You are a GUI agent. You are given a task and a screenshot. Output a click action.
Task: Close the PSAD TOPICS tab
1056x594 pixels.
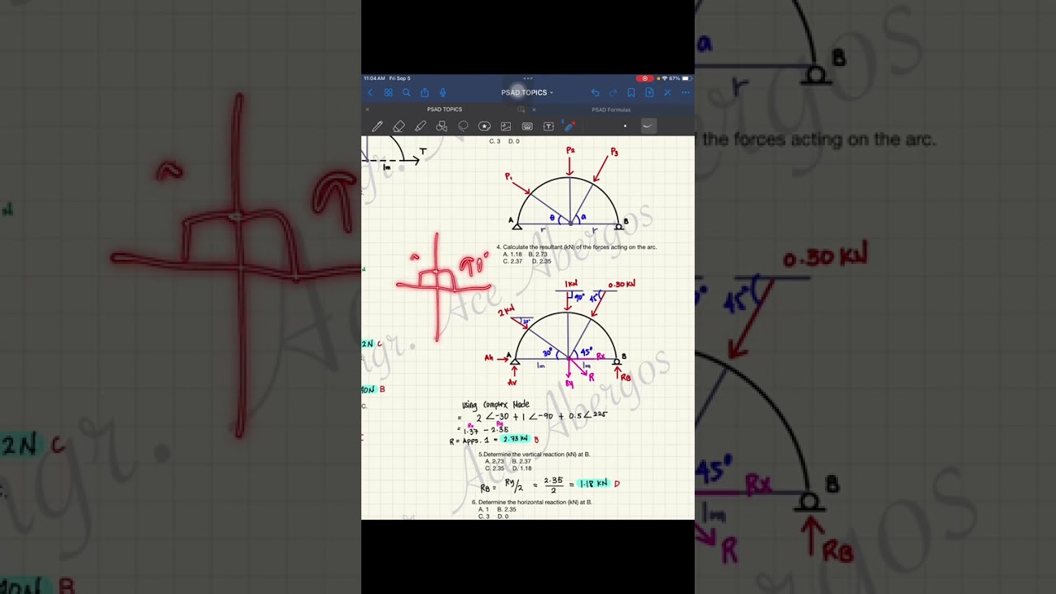point(367,109)
